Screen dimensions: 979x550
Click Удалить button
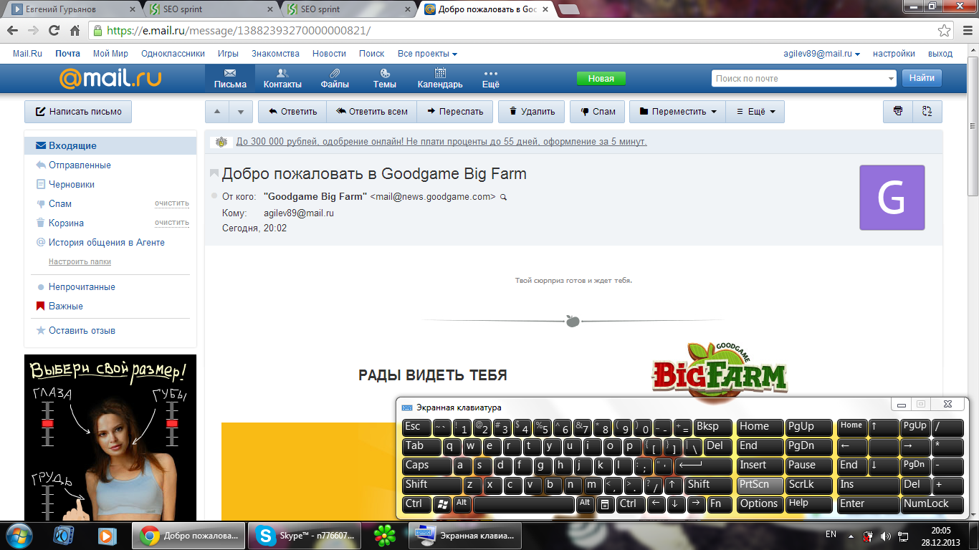pyautogui.click(x=532, y=112)
